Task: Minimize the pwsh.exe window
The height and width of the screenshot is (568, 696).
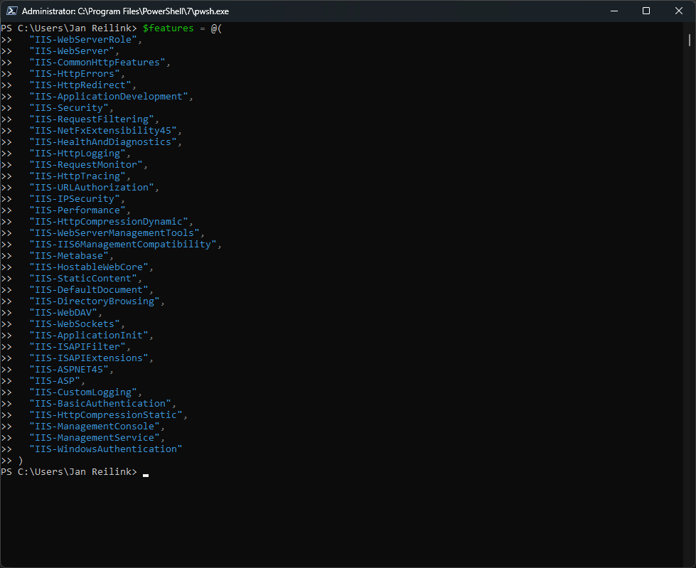Action: point(614,11)
